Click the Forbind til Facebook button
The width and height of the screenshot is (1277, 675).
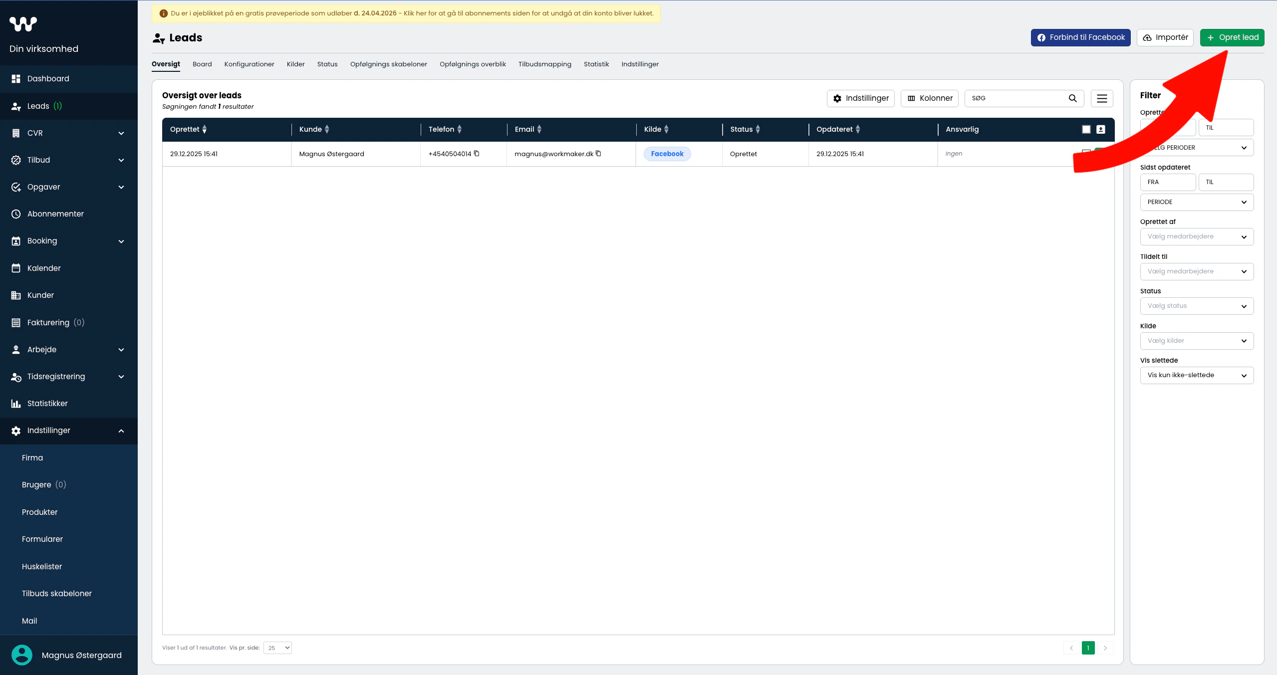pyautogui.click(x=1080, y=37)
